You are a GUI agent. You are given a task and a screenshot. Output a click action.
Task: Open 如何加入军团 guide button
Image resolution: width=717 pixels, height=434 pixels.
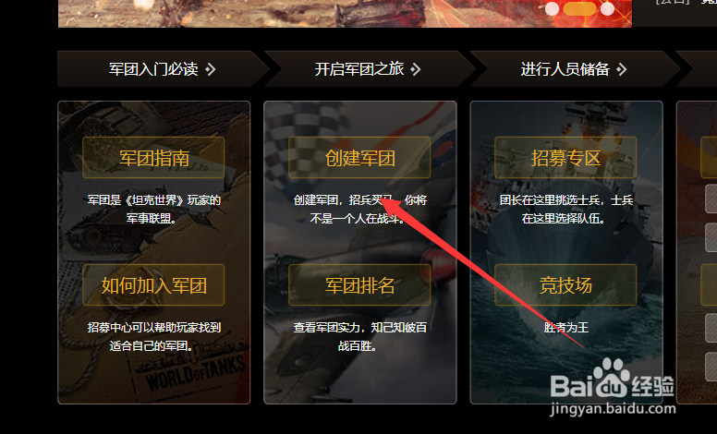pos(153,285)
